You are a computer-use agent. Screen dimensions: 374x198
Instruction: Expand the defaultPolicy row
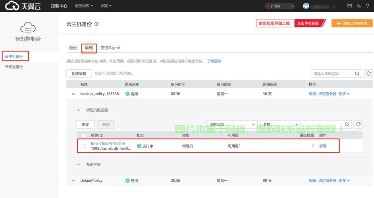click(73, 181)
